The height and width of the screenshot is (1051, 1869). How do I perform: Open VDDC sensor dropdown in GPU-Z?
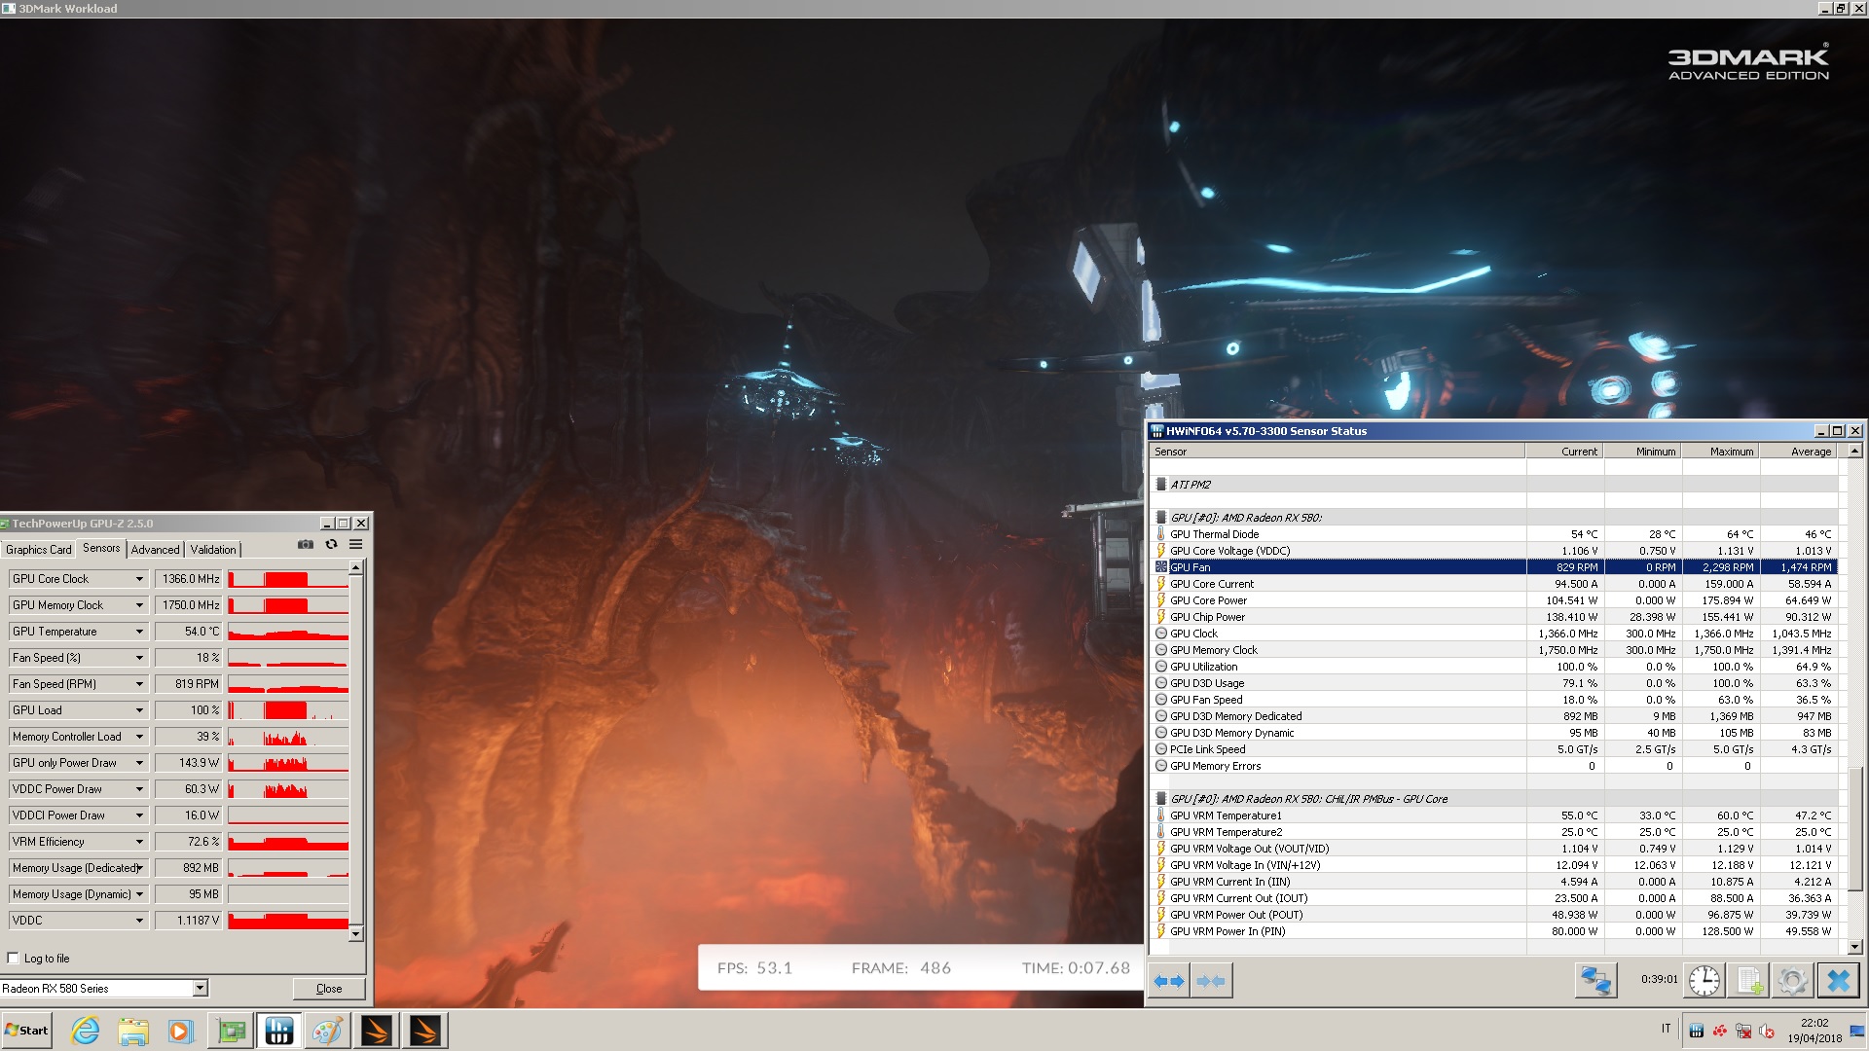tap(139, 921)
